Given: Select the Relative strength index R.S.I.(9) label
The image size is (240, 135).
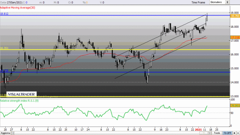Looking at the screenshot, I should coord(19,101).
